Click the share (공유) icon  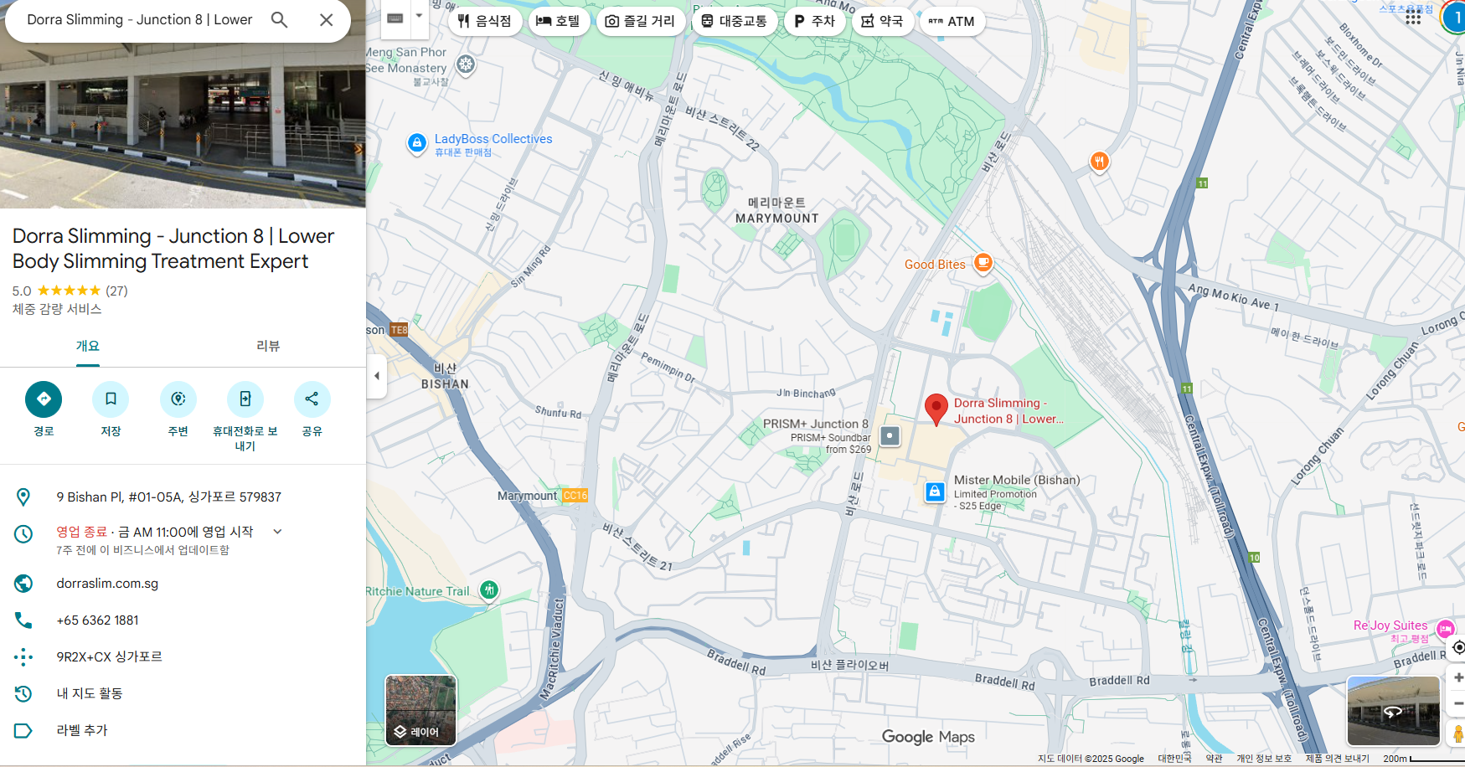click(x=312, y=399)
